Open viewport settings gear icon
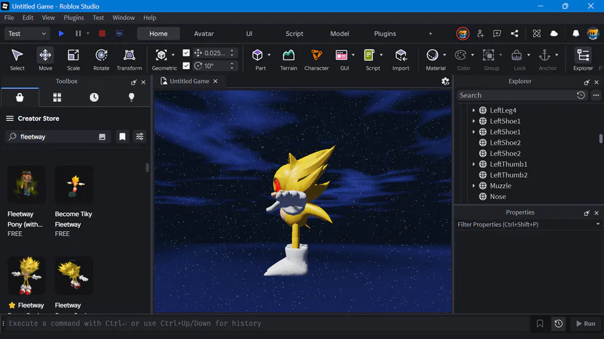Screen dimensions: 604x339 (x=446, y=81)
